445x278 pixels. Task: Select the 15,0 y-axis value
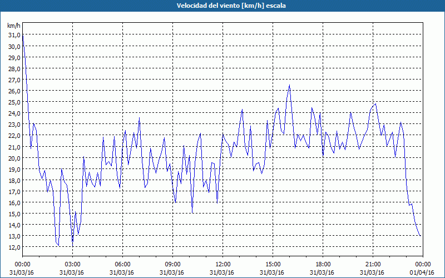pyautogui.click(x=14, y=214)
